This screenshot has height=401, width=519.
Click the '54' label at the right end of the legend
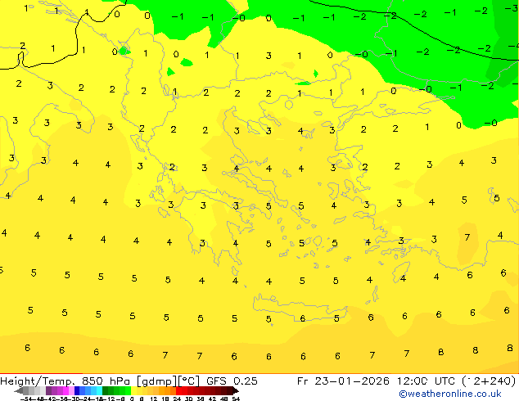[x=235, y=399]
